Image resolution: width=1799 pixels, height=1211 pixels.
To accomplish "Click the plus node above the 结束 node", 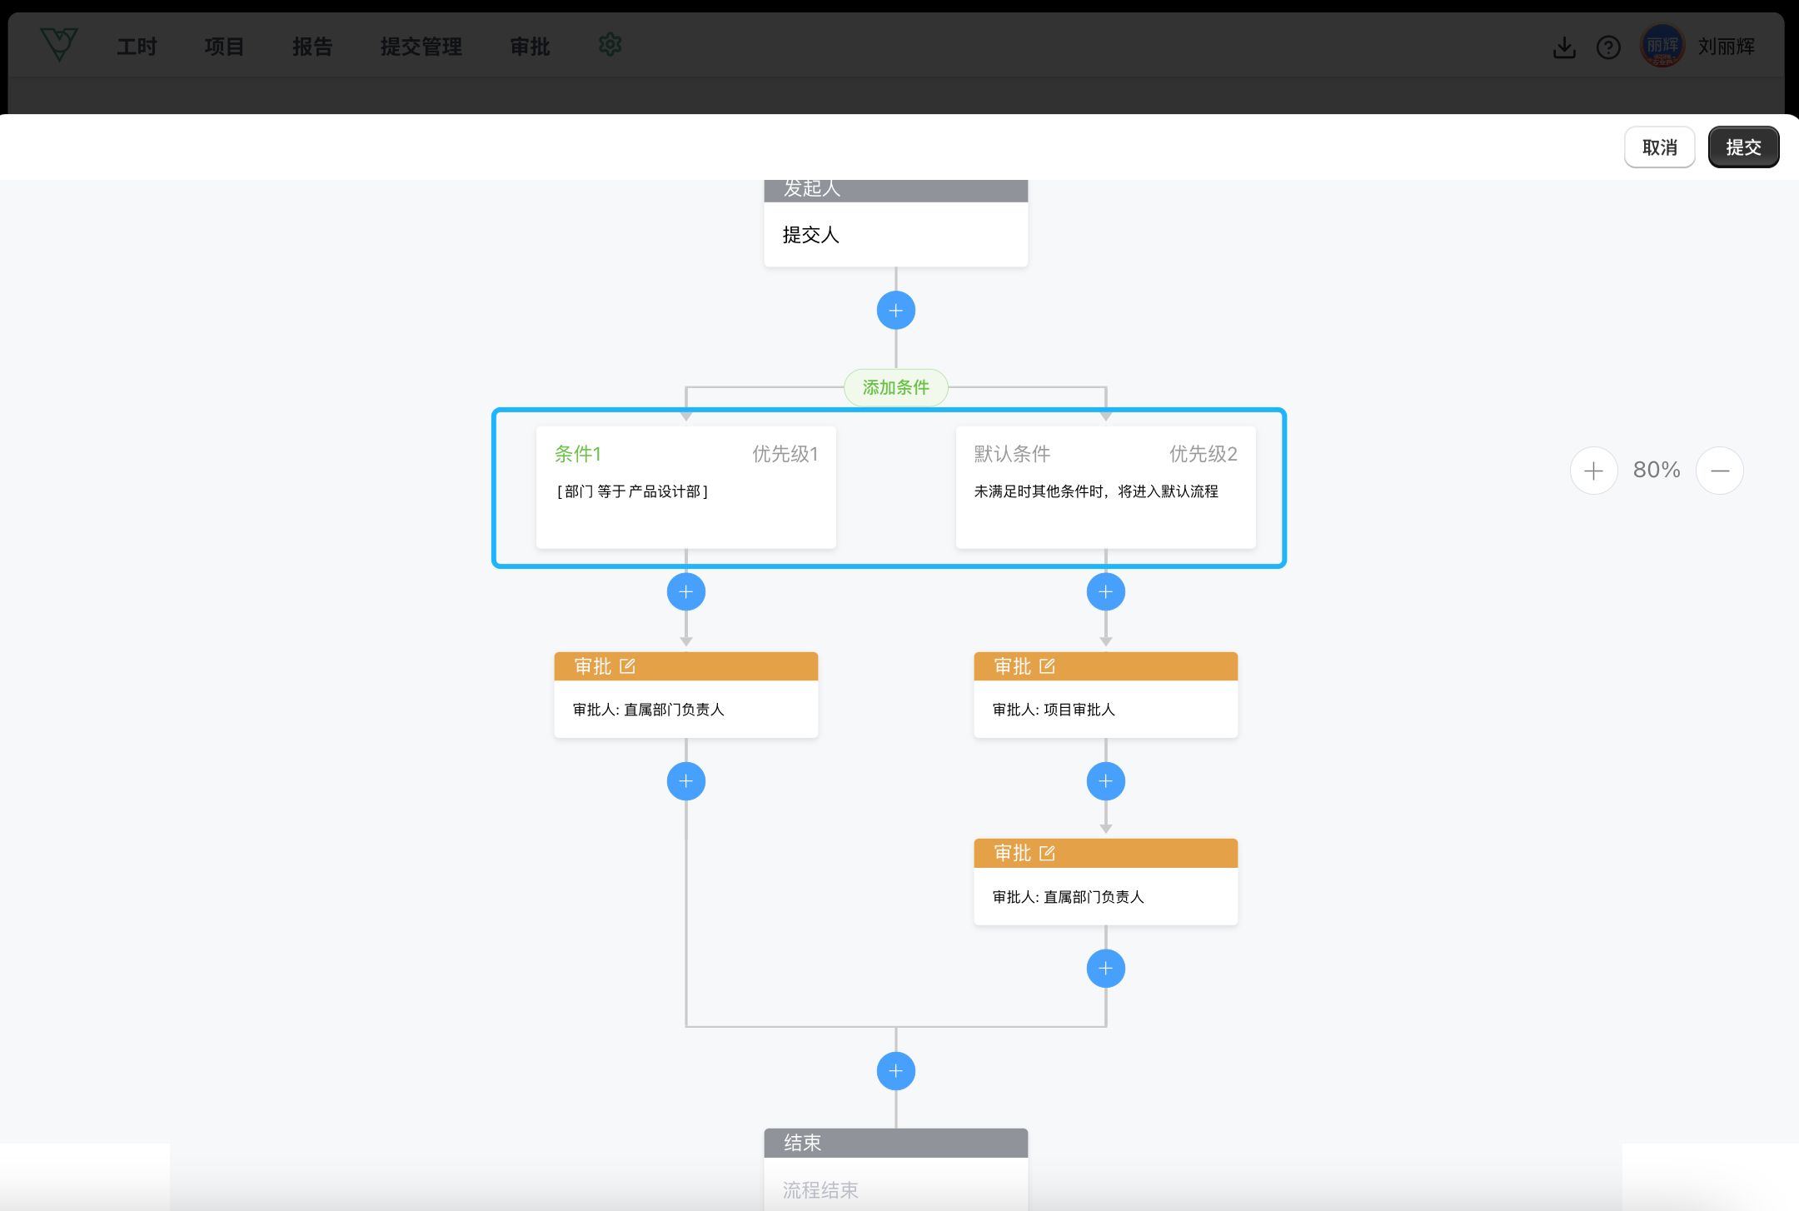I will point(895,1071).
